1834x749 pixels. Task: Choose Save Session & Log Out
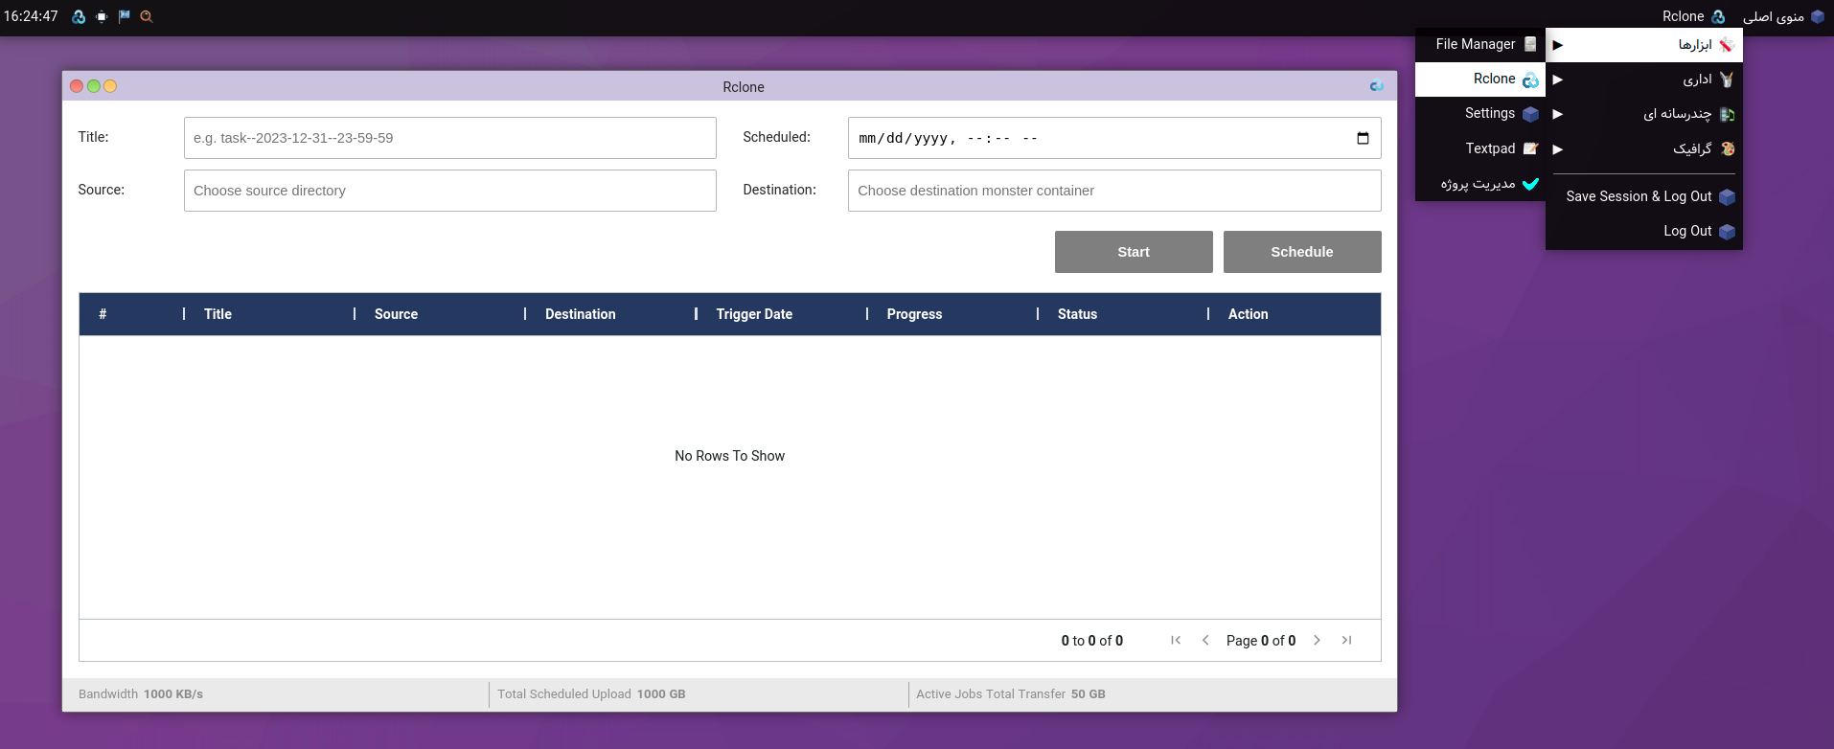click(1644, 196)
